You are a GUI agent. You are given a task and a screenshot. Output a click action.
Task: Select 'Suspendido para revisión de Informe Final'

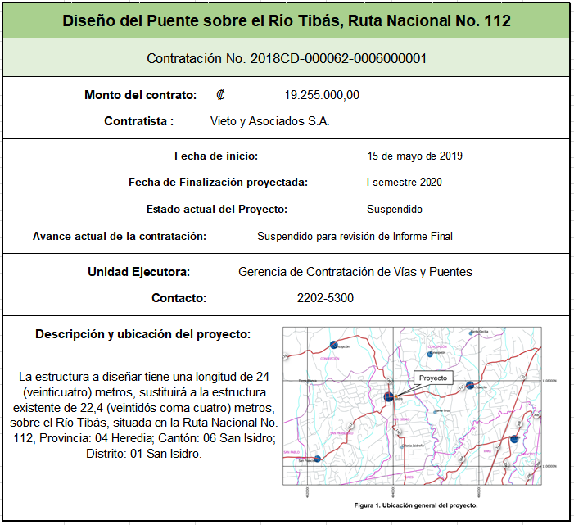pyautogui.click(x=355, y=237)
